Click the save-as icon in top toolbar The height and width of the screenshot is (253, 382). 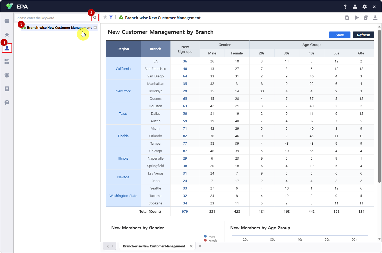pos(366,17)
